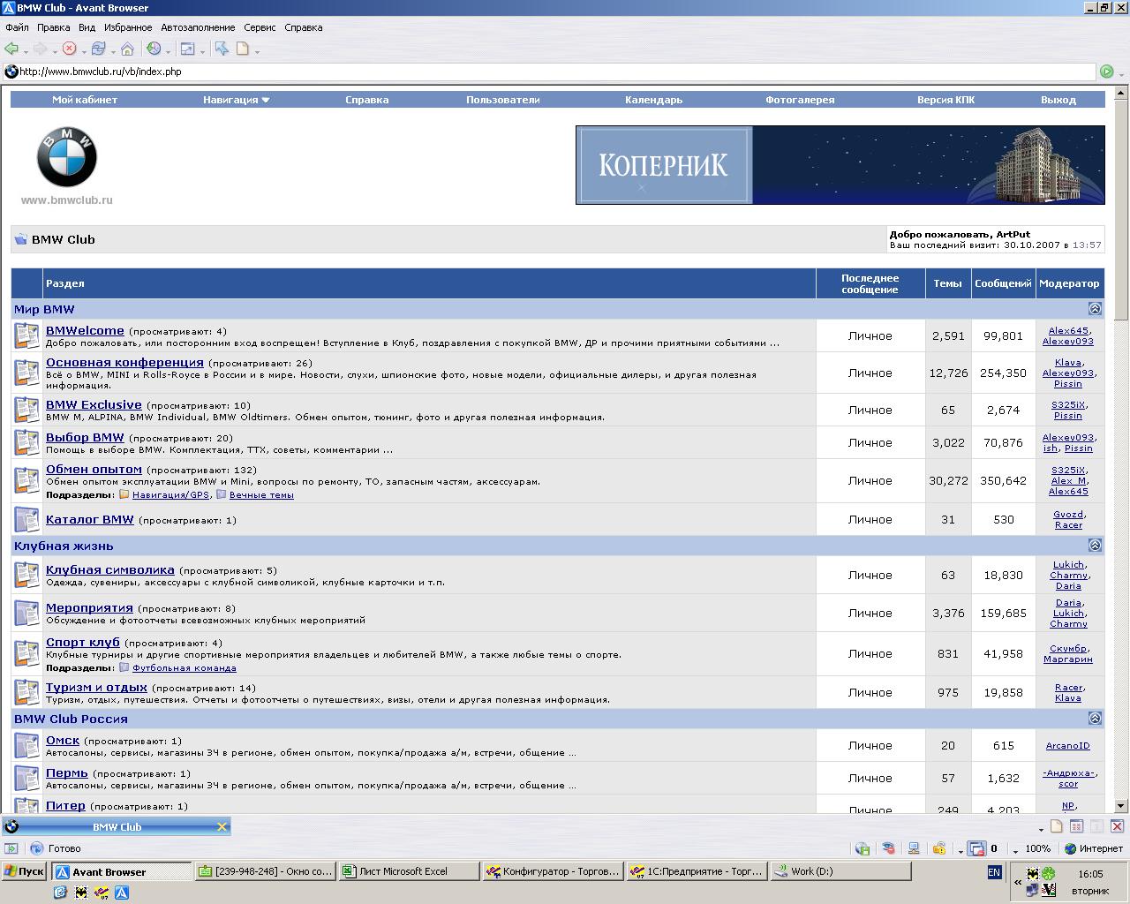
Task: Expand the Навигация forum menu
Action: [236, 100]
